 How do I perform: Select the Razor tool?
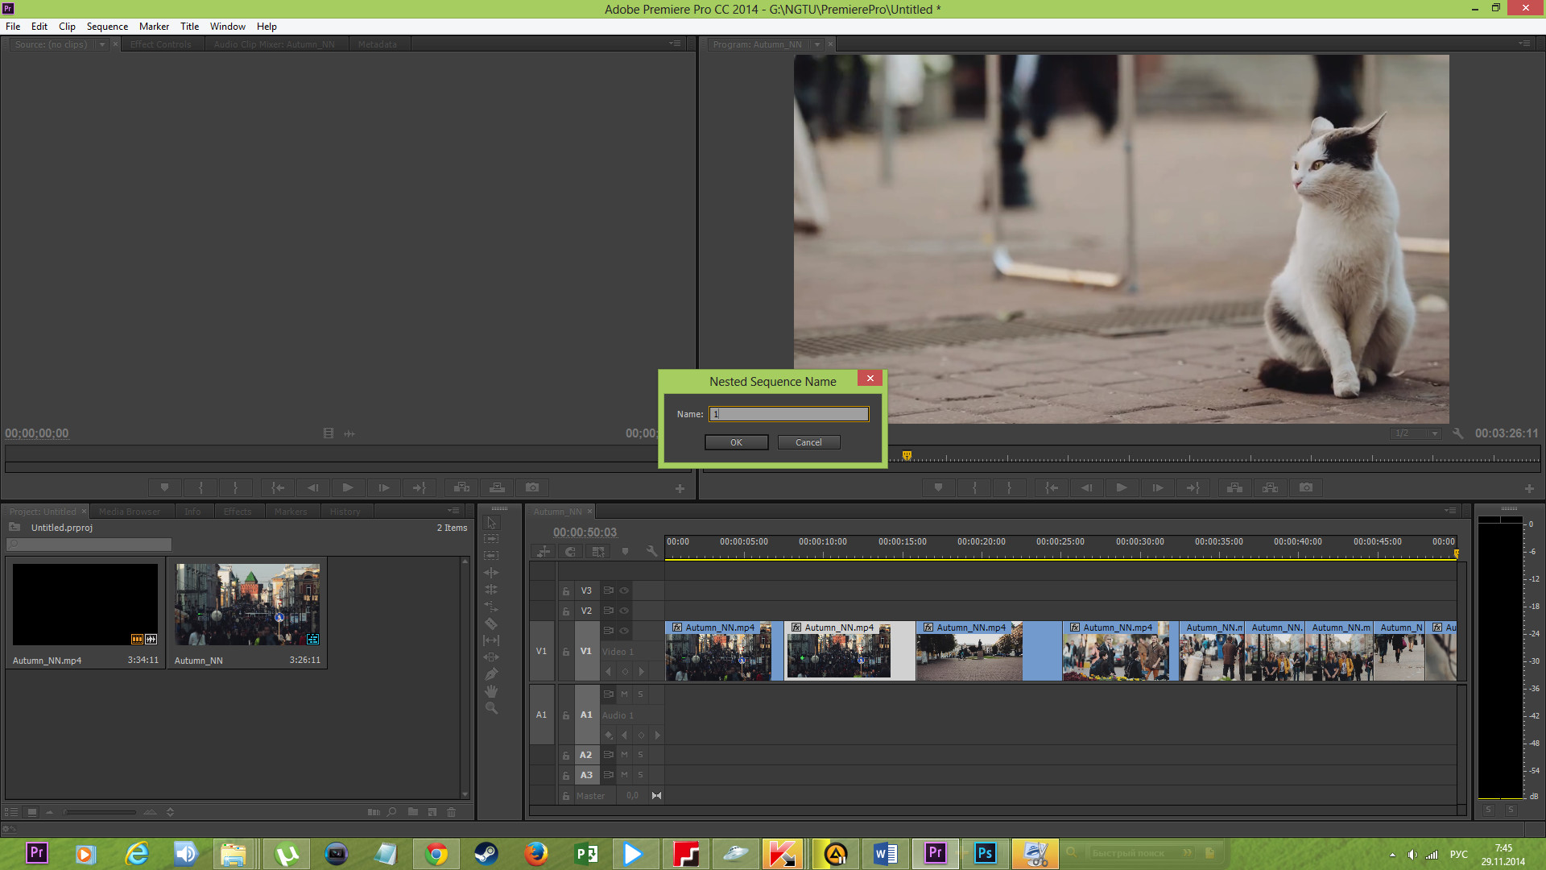(x=492, y=623)
